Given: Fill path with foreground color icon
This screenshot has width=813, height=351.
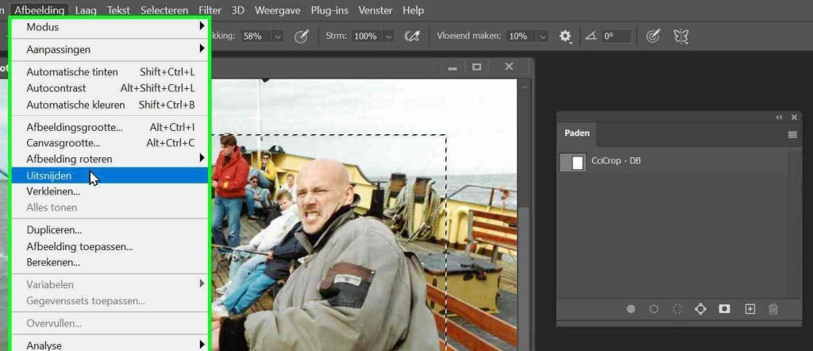Looking at the screenshot, I should click(x=630, y=309).
